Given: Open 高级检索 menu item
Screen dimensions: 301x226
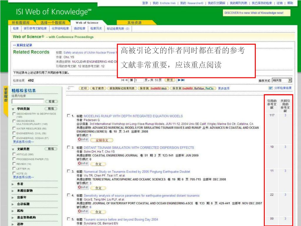Looking at the screenshot, I should point(80,29).
